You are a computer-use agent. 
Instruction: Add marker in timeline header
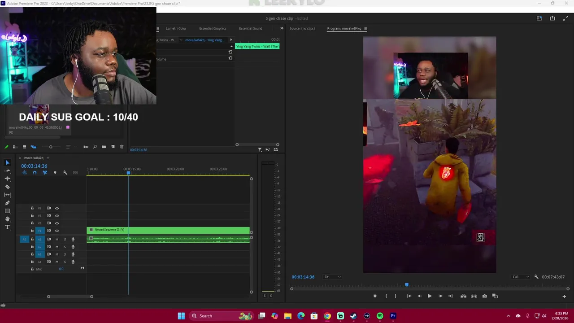point(55,173)
